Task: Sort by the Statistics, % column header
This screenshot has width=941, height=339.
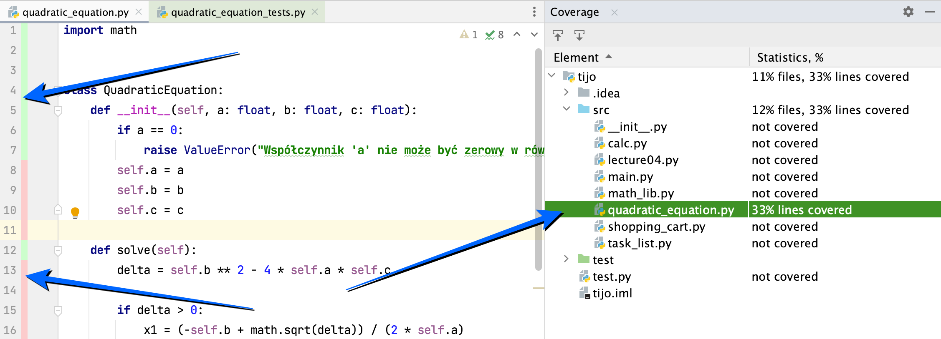Action: pyautogui.click(x=790, y=57)
